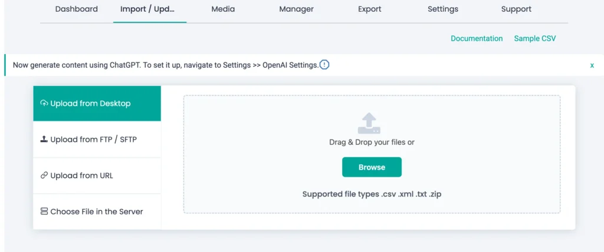
Task: Open the Export tab
Action: tap(369, 9)
